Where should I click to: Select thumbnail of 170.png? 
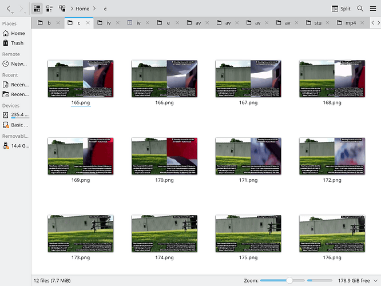[x=165, y=156]
